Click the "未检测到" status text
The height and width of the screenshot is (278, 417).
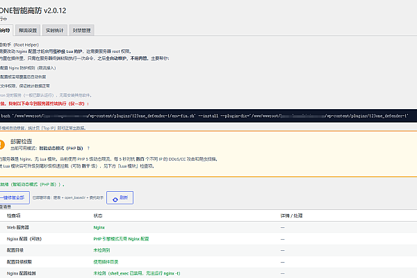[101, 250]
